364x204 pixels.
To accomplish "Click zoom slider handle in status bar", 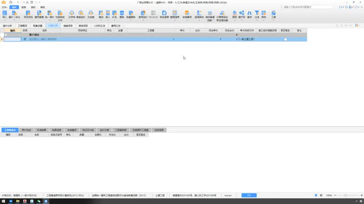I will [346, 195].
